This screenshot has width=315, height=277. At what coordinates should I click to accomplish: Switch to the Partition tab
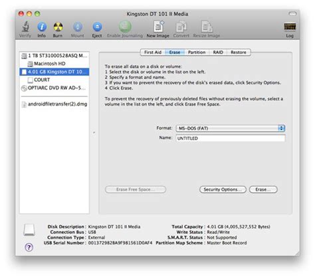(x=197, y=52)
